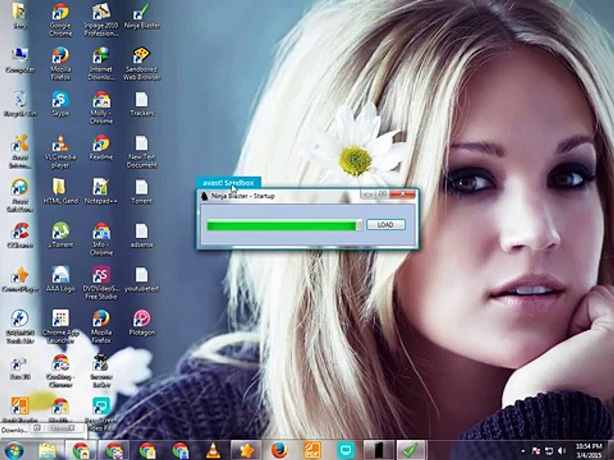This screenshot has width=614, height=460.
Task: Open Notepad++ desktop shortcut
Action: [x=101, y=191]
